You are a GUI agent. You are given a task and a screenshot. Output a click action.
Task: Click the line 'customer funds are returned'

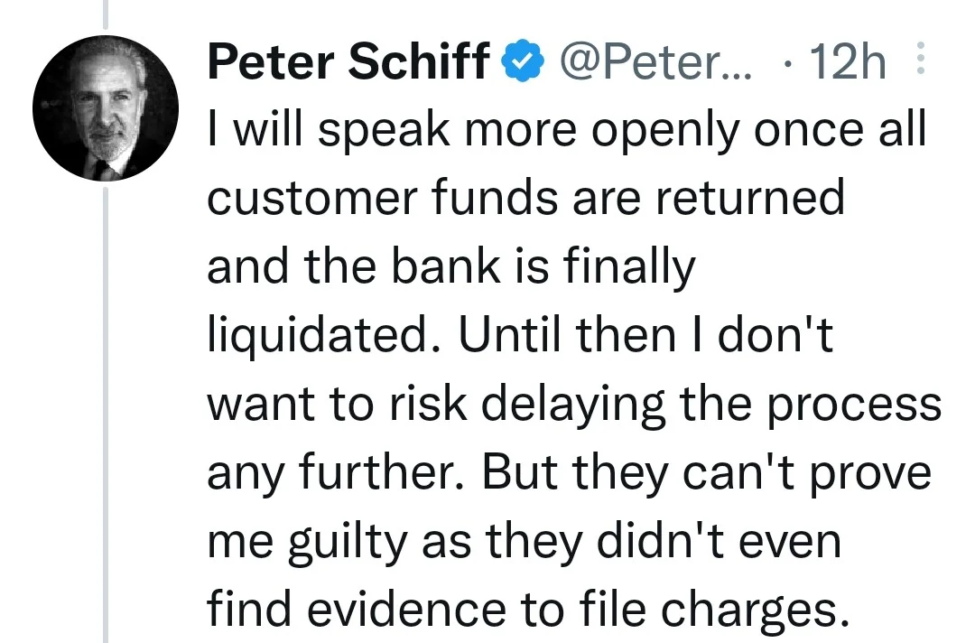(x=526, y=198)
